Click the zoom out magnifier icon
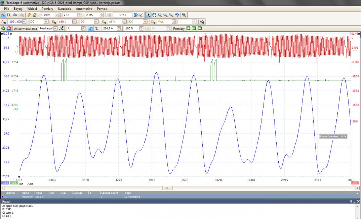361x219 pixels. [x=171, y=15]
